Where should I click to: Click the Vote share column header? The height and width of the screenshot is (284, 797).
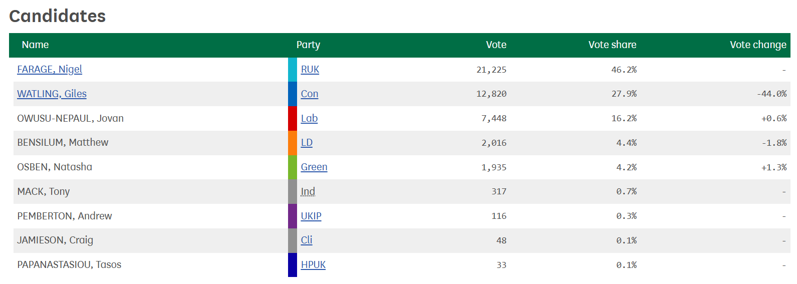coord(612,45)
